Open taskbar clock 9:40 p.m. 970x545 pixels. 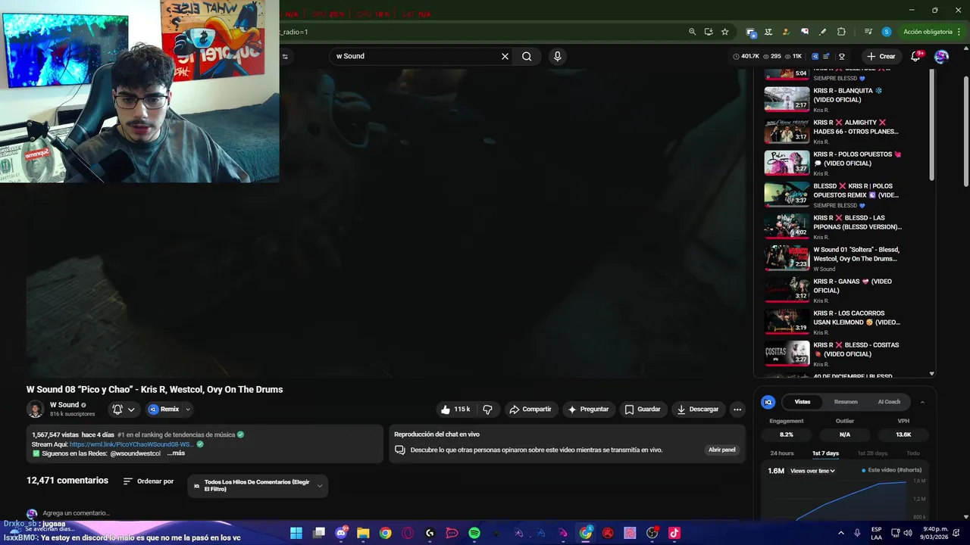936,533
